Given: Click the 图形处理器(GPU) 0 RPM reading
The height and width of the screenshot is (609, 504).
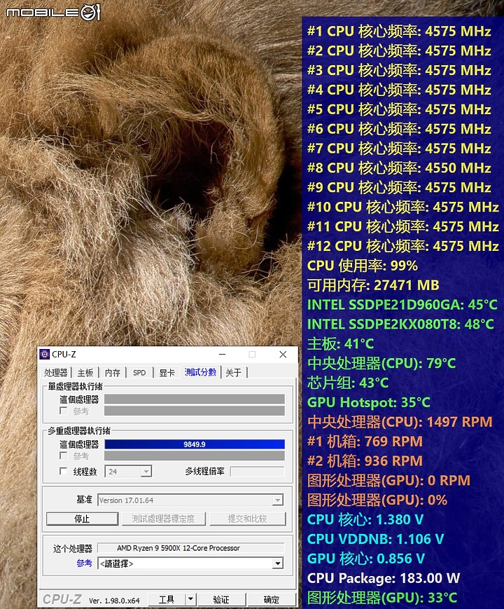Looking at the screenshot, I should coord(388,481).
